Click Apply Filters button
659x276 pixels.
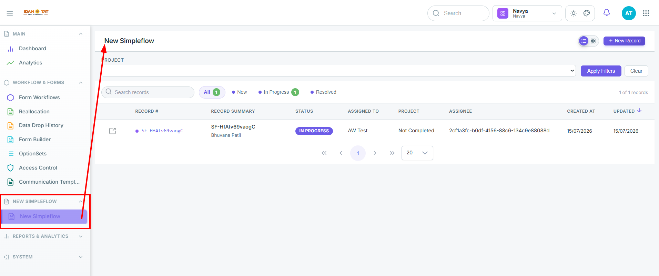point(601,71)
